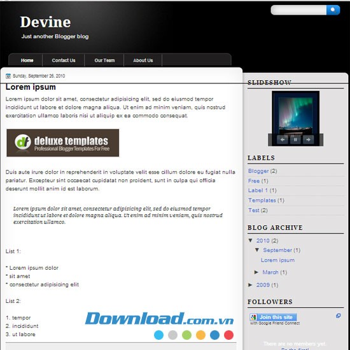Open Lorem ipsum in blog archive

[x=277, y=260]
